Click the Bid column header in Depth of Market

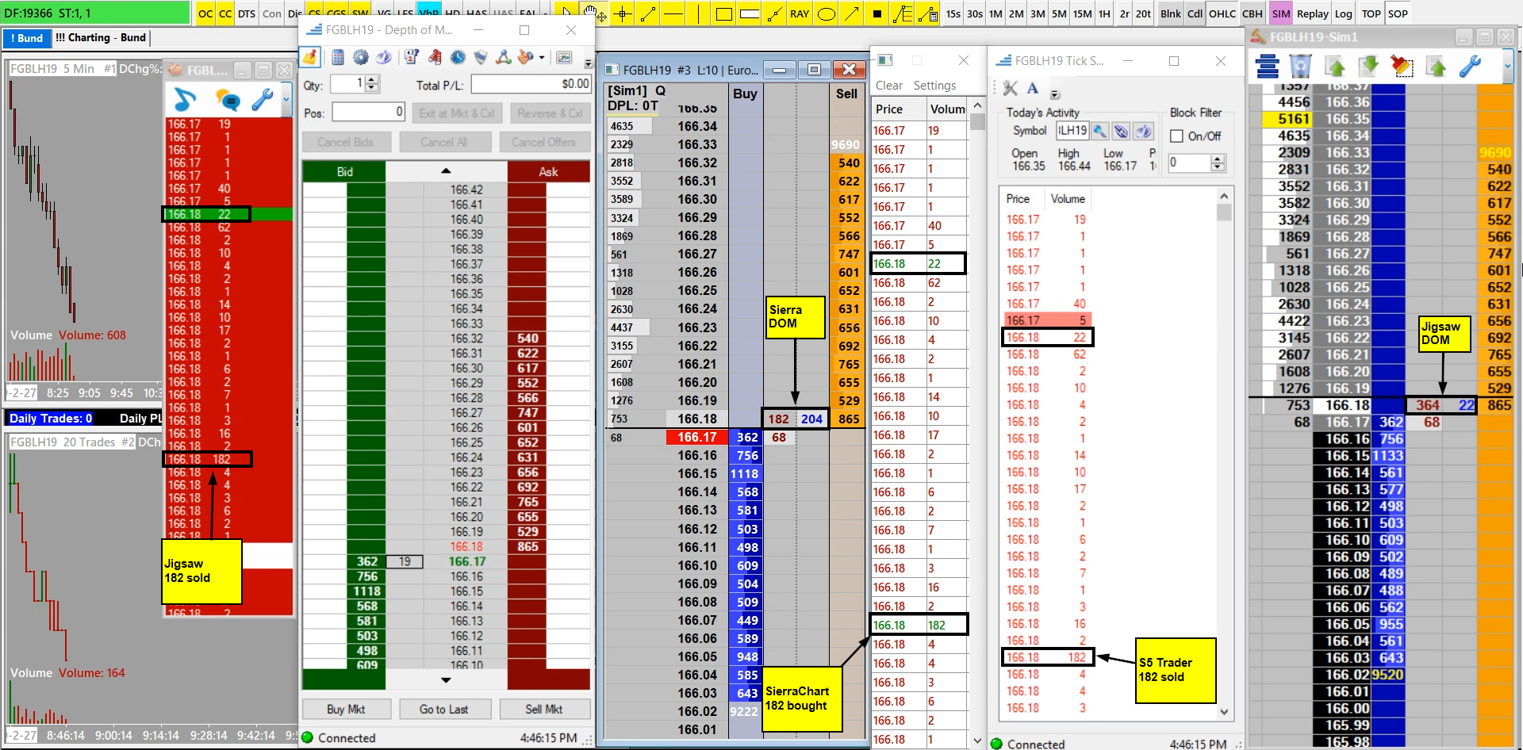coord(344,171)
